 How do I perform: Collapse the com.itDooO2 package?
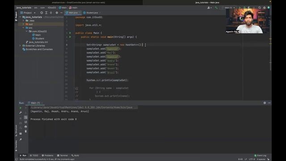pyautogui.click(x=27, y=31)
